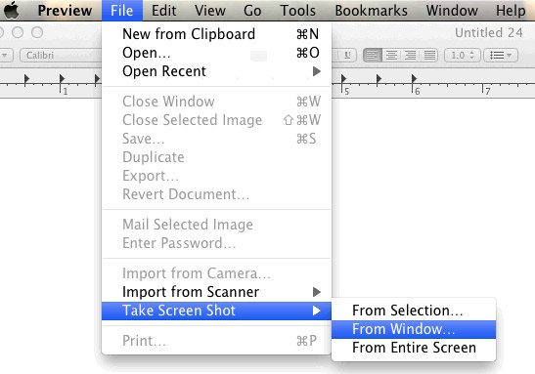Screen dimensions: 535x374
Task: Choose From Window… screenshot option
Action: (x=414, y=329)
